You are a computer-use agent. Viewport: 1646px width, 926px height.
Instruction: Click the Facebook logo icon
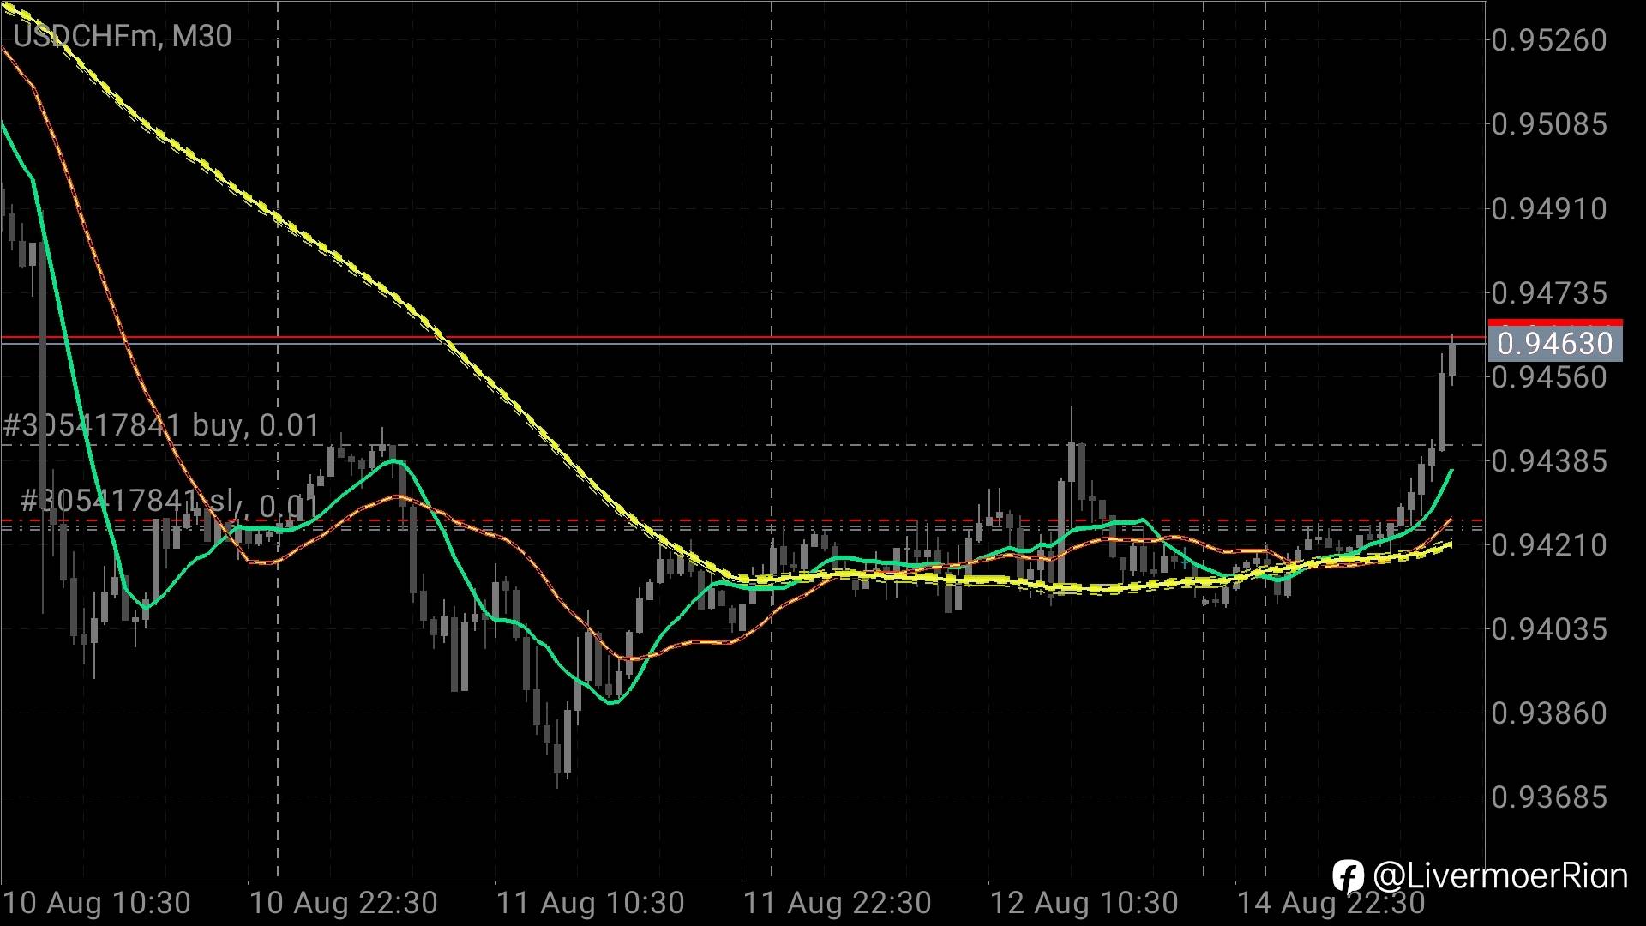1348,876
